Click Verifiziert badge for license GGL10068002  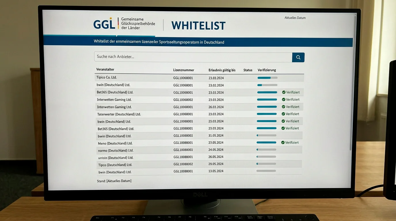coord(291,100)
